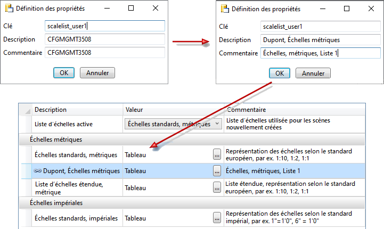The width and height of the screenshot is (384, 229).
Task: Click the sort icon in table header corner
Action: click(25, 110)
